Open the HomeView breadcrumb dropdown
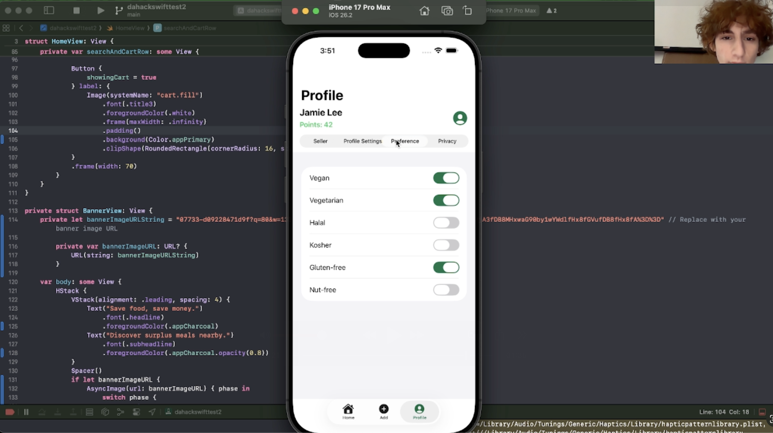The image size is (773, 433). pyautogui.click(x=129, y=28)
